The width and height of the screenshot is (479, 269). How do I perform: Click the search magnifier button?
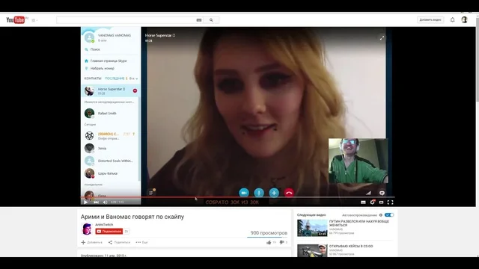coord(211,20)
